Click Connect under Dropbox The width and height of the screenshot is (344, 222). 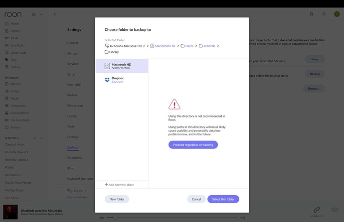(118, 82)
